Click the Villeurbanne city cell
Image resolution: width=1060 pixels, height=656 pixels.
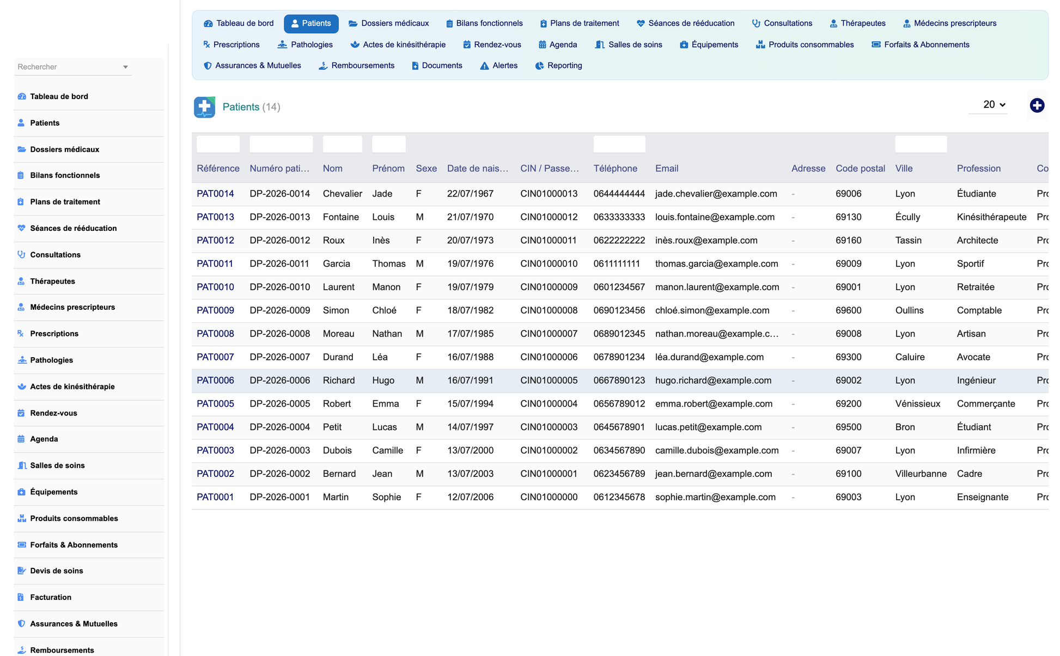[921, 474]
